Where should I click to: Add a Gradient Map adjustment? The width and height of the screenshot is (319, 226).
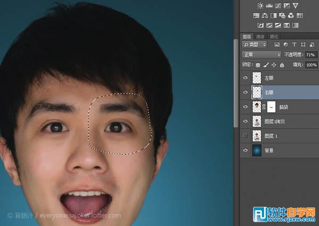click(x=296, y=25)
